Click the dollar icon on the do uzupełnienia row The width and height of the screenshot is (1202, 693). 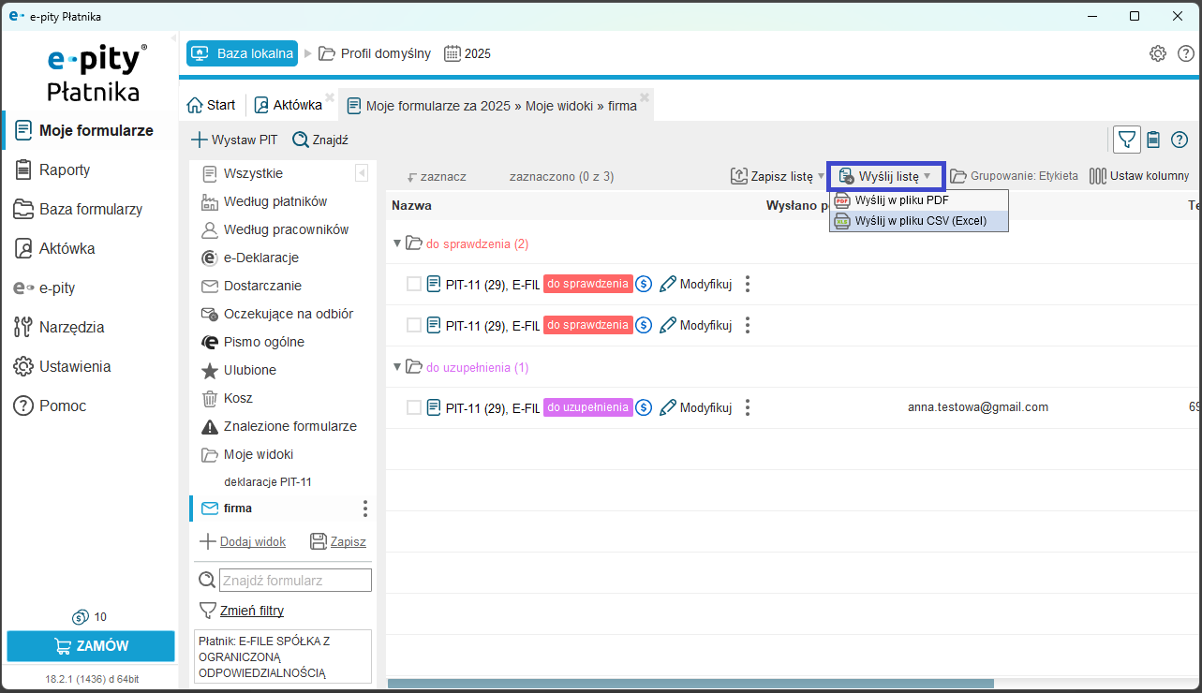[x=644, y=407]
